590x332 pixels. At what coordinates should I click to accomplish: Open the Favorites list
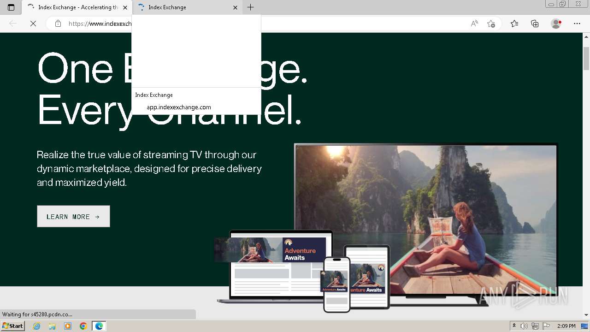tap(514, 24)
